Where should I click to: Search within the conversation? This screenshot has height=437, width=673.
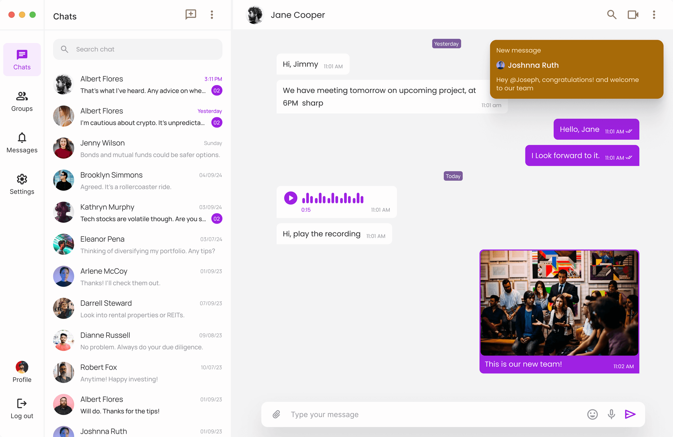612,14
